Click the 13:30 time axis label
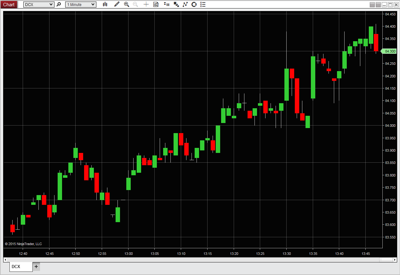This screenshot has height=275, width=400. [286, 253]
